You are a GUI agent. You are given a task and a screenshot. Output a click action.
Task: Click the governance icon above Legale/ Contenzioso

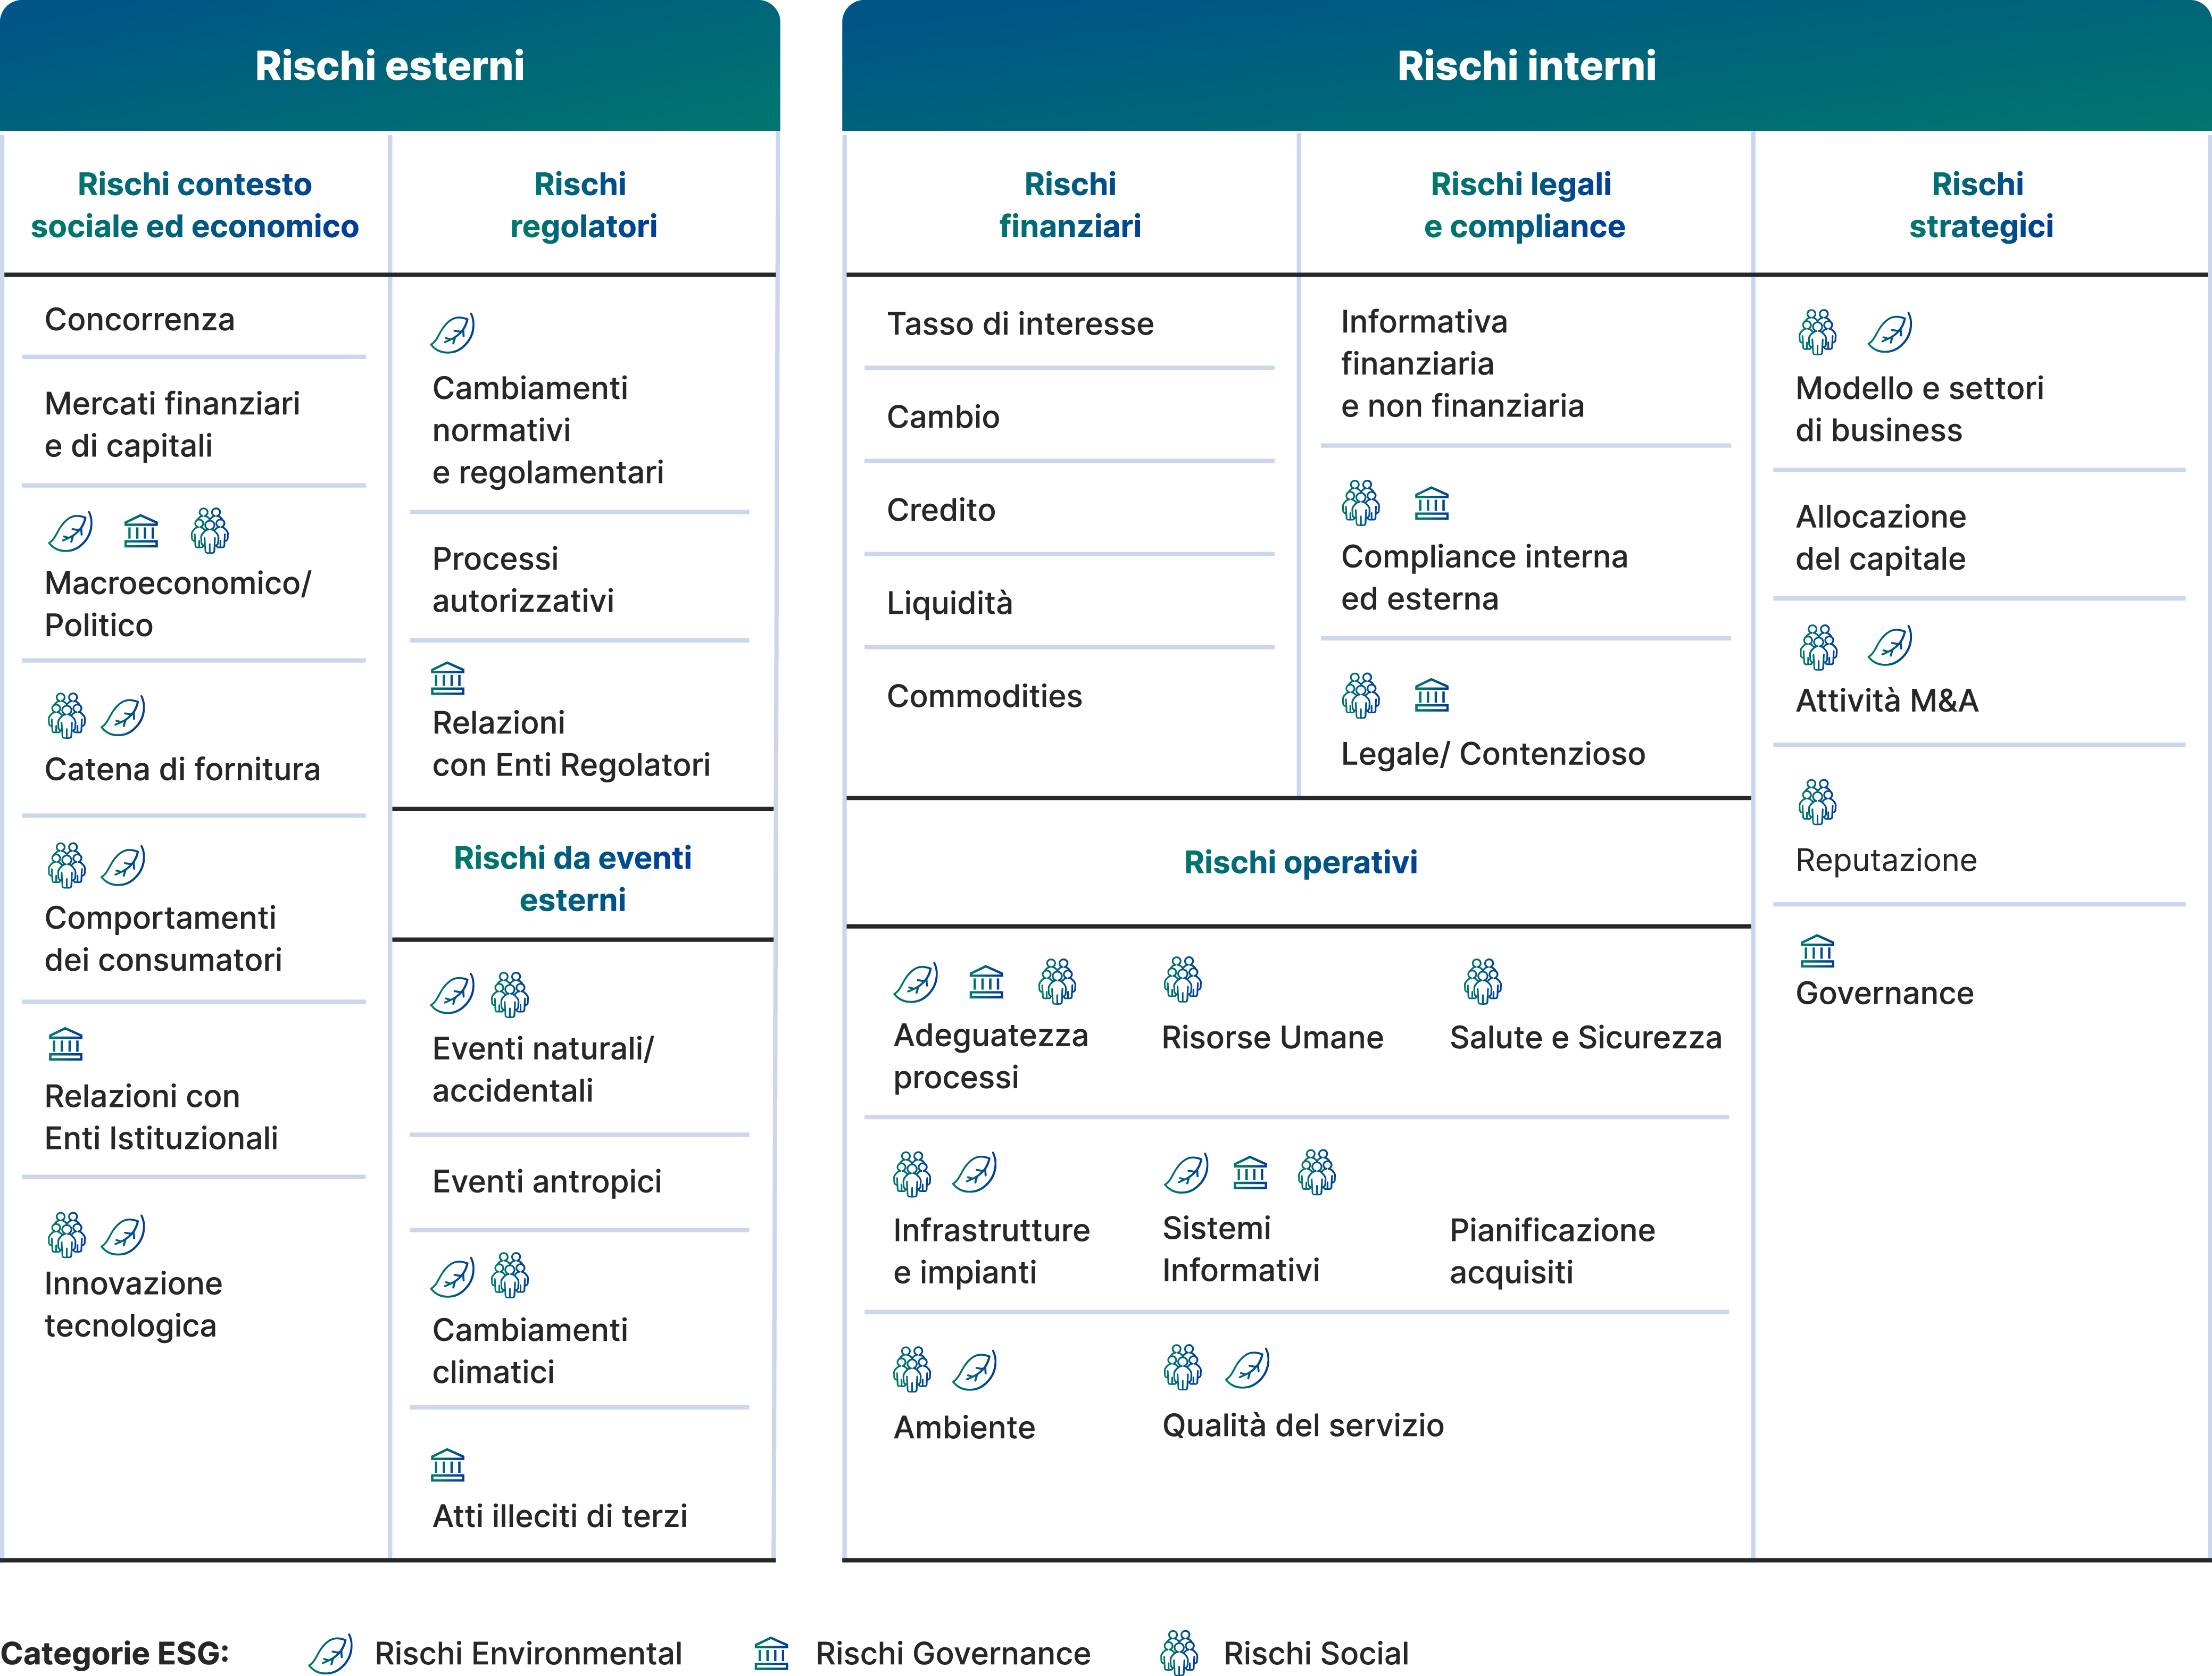[x=1431, y=695]
